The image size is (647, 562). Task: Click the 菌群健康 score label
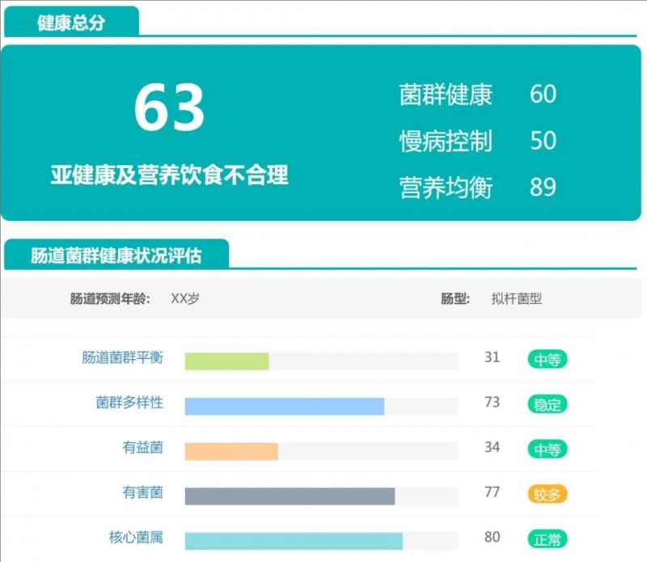[x=446, y=94]
